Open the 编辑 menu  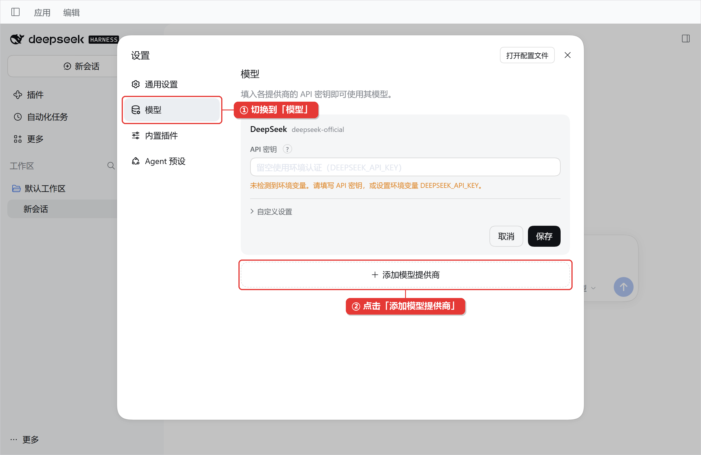tap(71, 13)
